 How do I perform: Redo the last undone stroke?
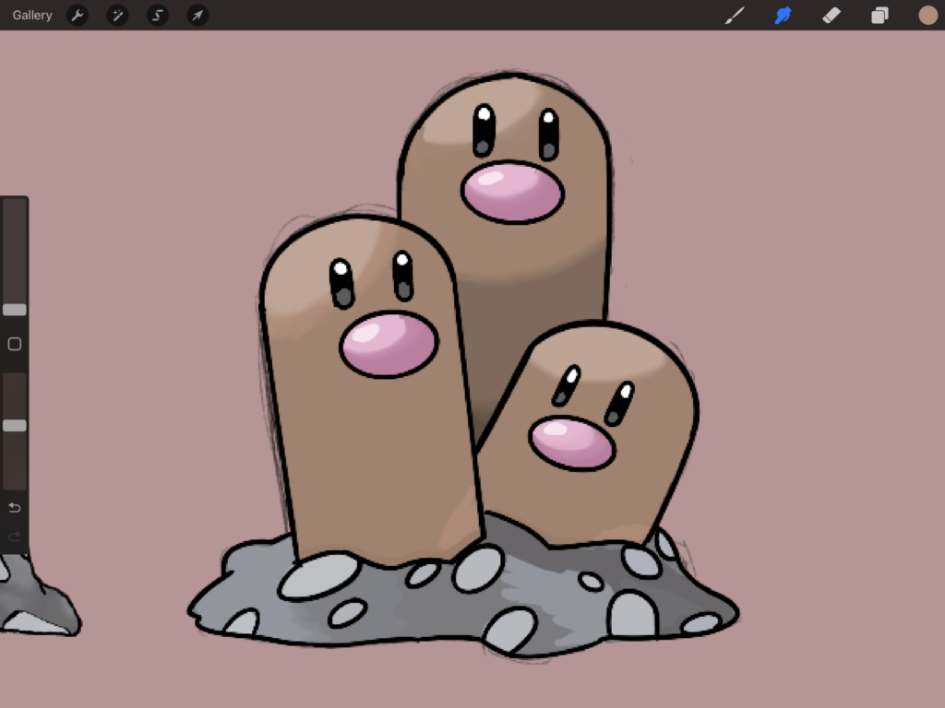[x=15, y=536]
